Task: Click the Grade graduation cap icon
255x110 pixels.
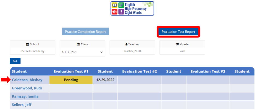Action: pos(177,44)
